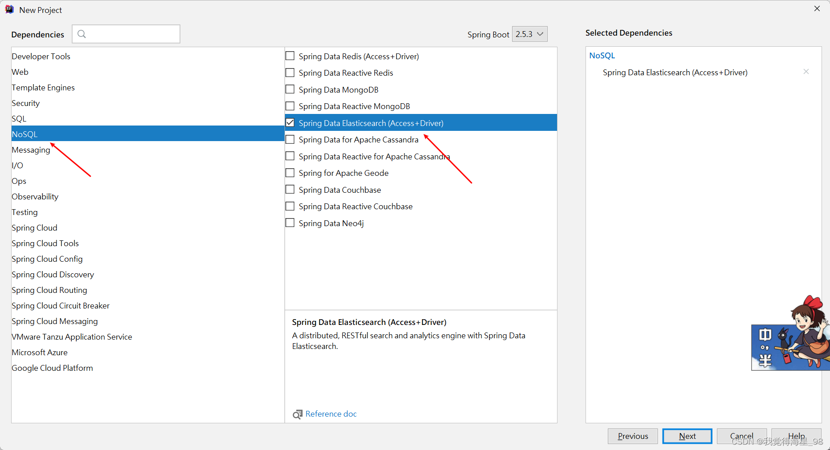
Task: Choose Spring Cloud Circuit Breaker category
Action: point(148,305)
